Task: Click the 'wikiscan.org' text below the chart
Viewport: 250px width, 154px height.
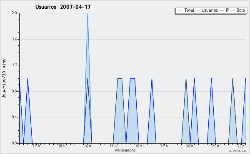Action: [x=125, y=150]
